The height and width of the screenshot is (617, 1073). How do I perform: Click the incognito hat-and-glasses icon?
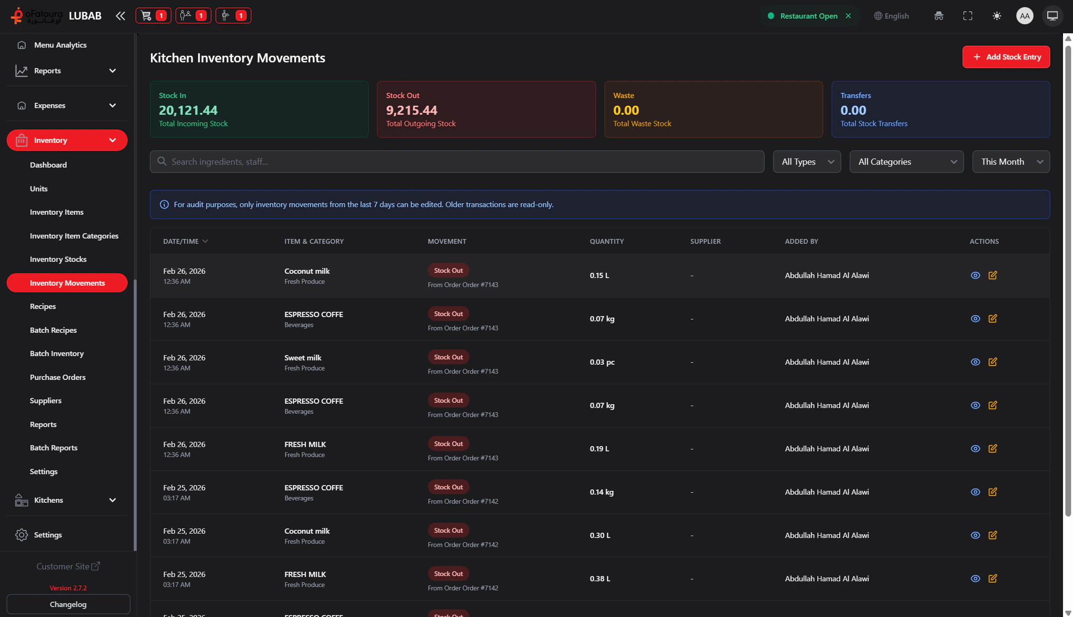939,16
